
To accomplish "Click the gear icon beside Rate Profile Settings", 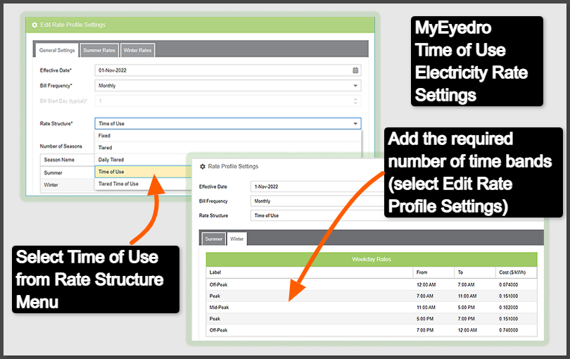I will point(203,167).
